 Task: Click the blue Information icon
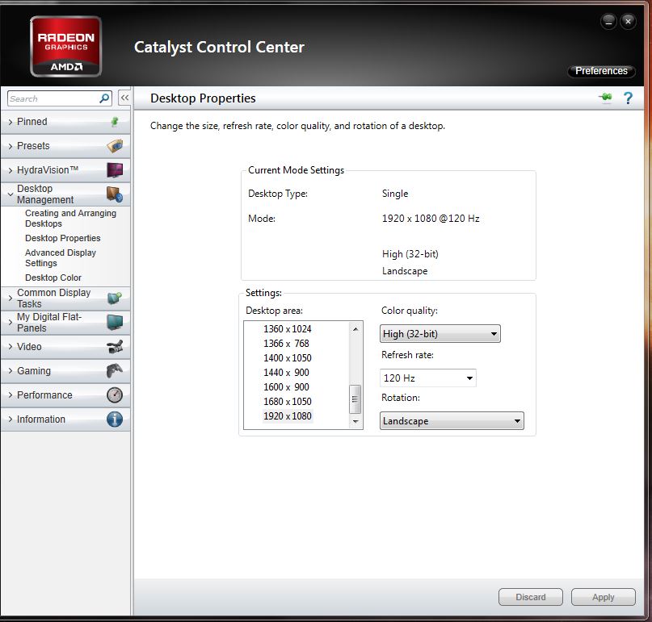click(115, 420)
